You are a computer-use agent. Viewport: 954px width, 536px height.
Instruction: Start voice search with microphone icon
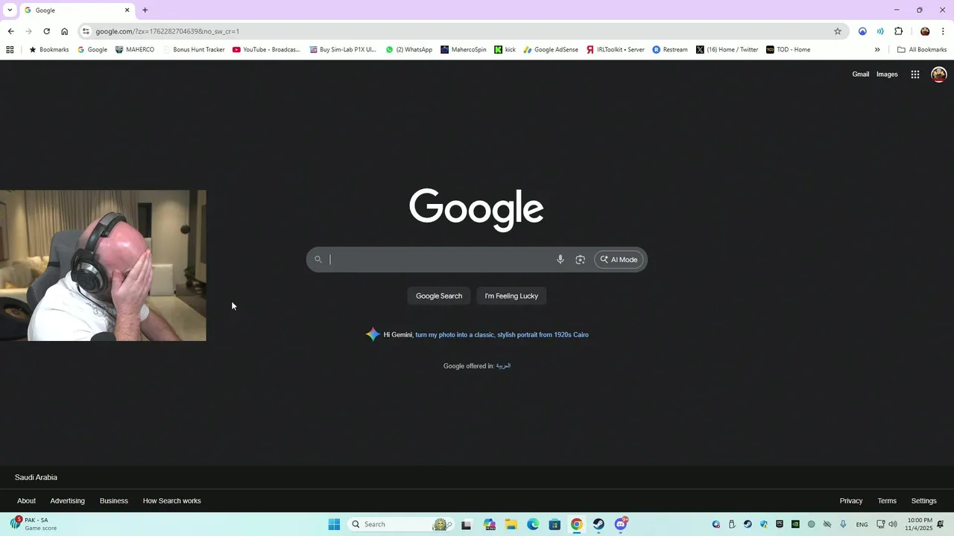pos(560,260)
